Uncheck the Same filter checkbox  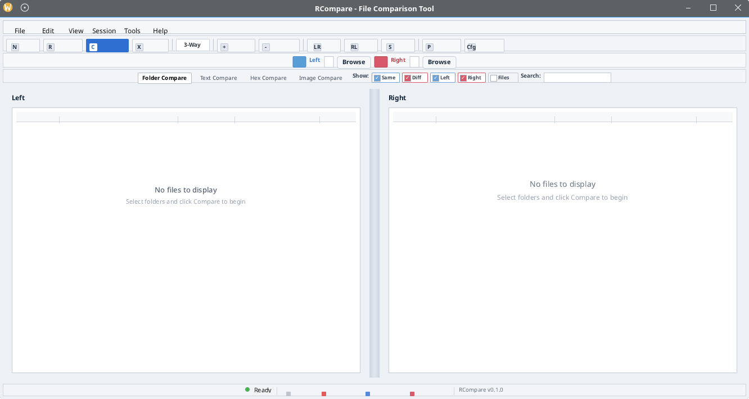tap(377, 78)
